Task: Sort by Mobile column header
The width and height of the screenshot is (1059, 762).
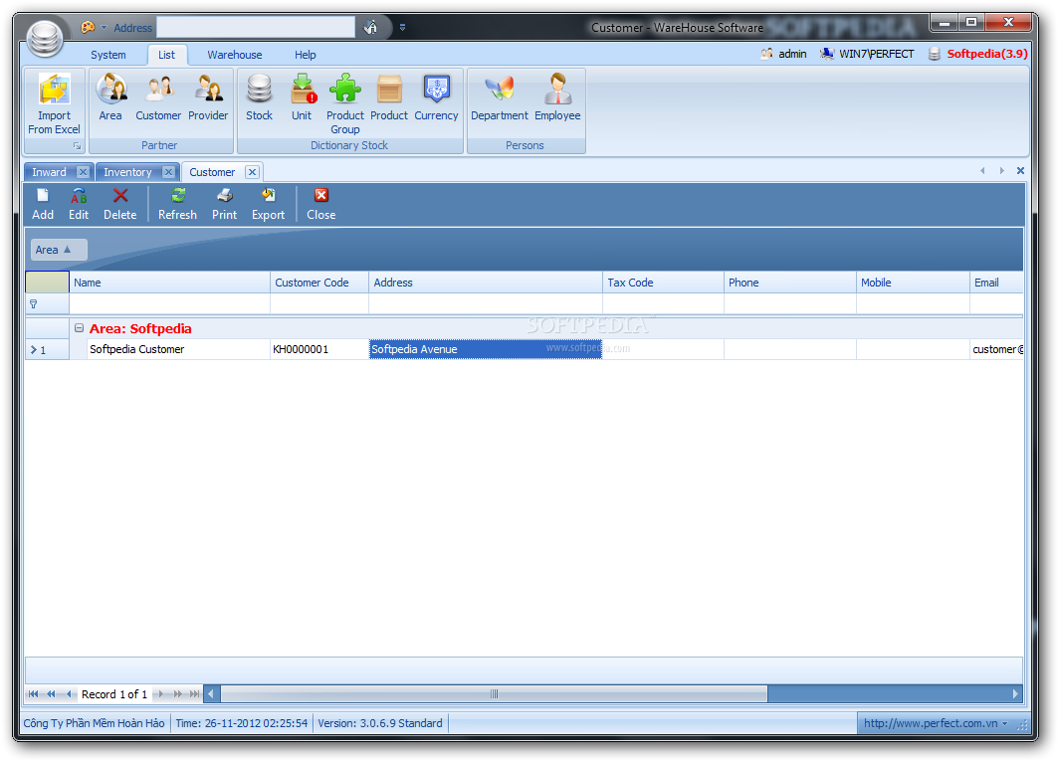Action: click(x=913, y=283)
